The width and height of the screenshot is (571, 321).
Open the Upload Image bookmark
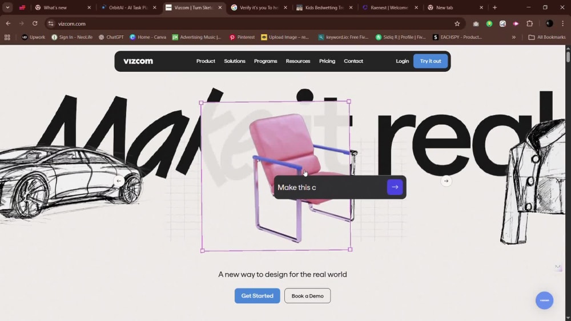(x=285, y=37)
